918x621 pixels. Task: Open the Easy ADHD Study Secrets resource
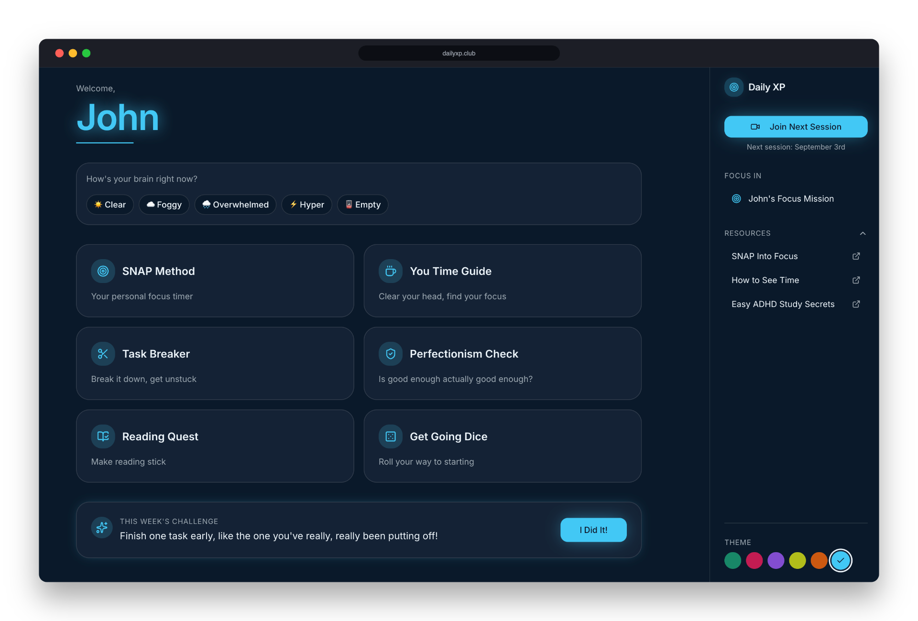tap(796, 304)
